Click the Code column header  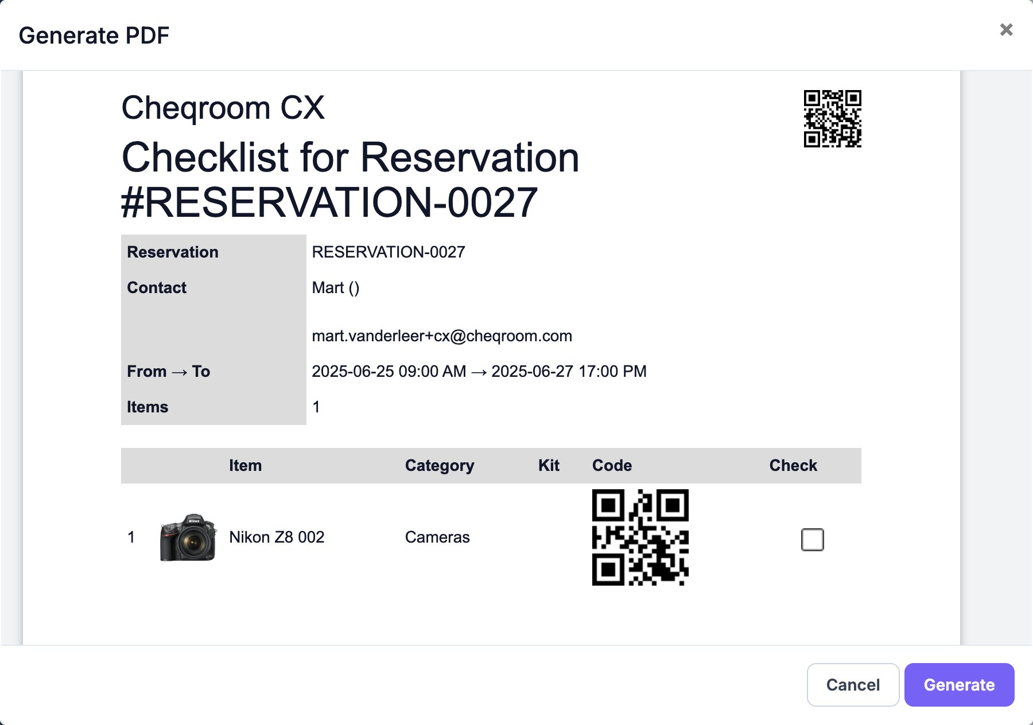(x=612, y=466)
